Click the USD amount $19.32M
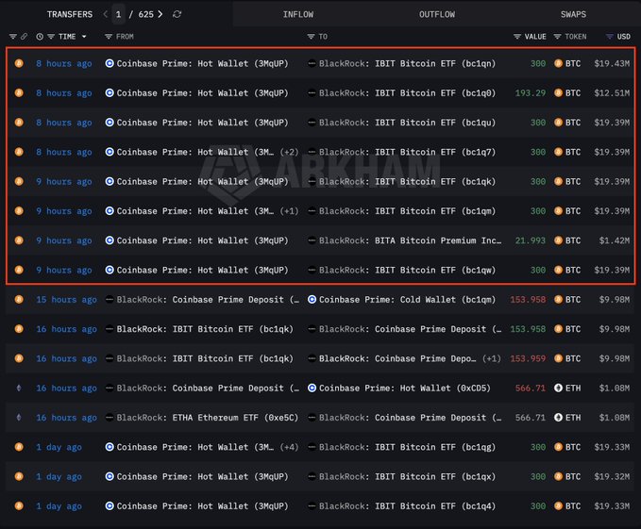 coord(612,476)
